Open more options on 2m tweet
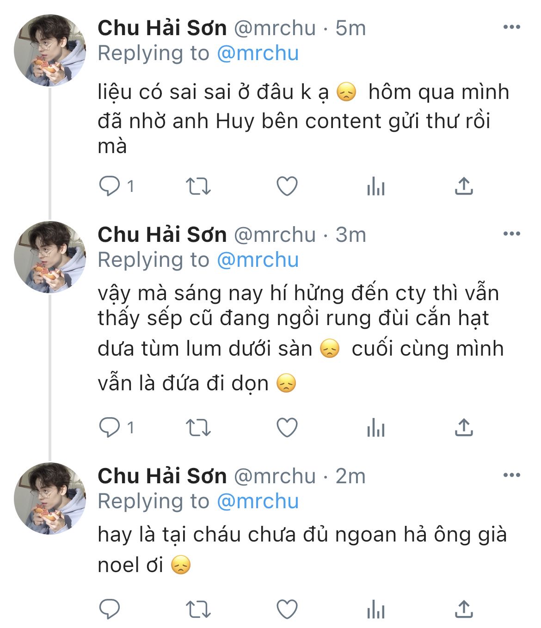This screenshot has width=541, height=628. (x=511, y=475)
